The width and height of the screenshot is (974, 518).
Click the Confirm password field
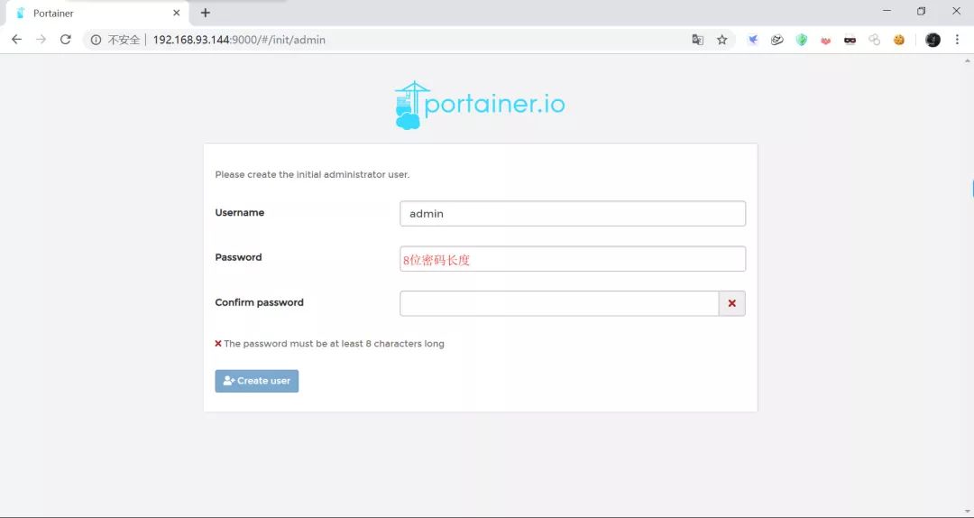coord(559,303)
